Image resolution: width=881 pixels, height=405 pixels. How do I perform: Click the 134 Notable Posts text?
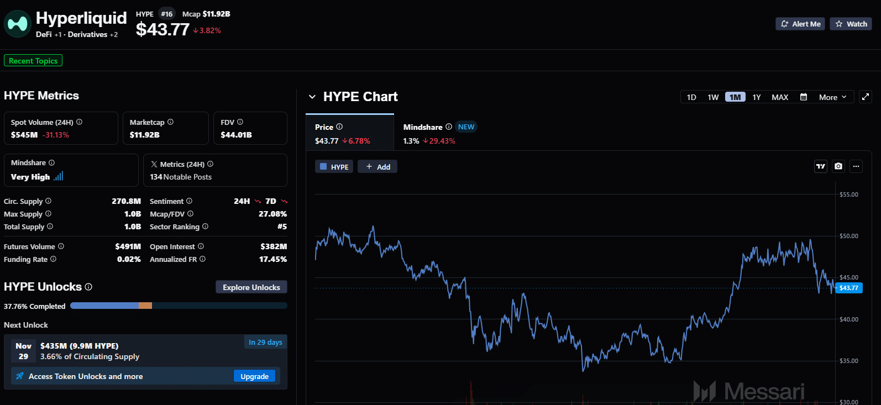(x=181, y=177)
